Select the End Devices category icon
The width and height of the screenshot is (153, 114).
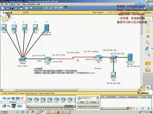click(4, 106)
